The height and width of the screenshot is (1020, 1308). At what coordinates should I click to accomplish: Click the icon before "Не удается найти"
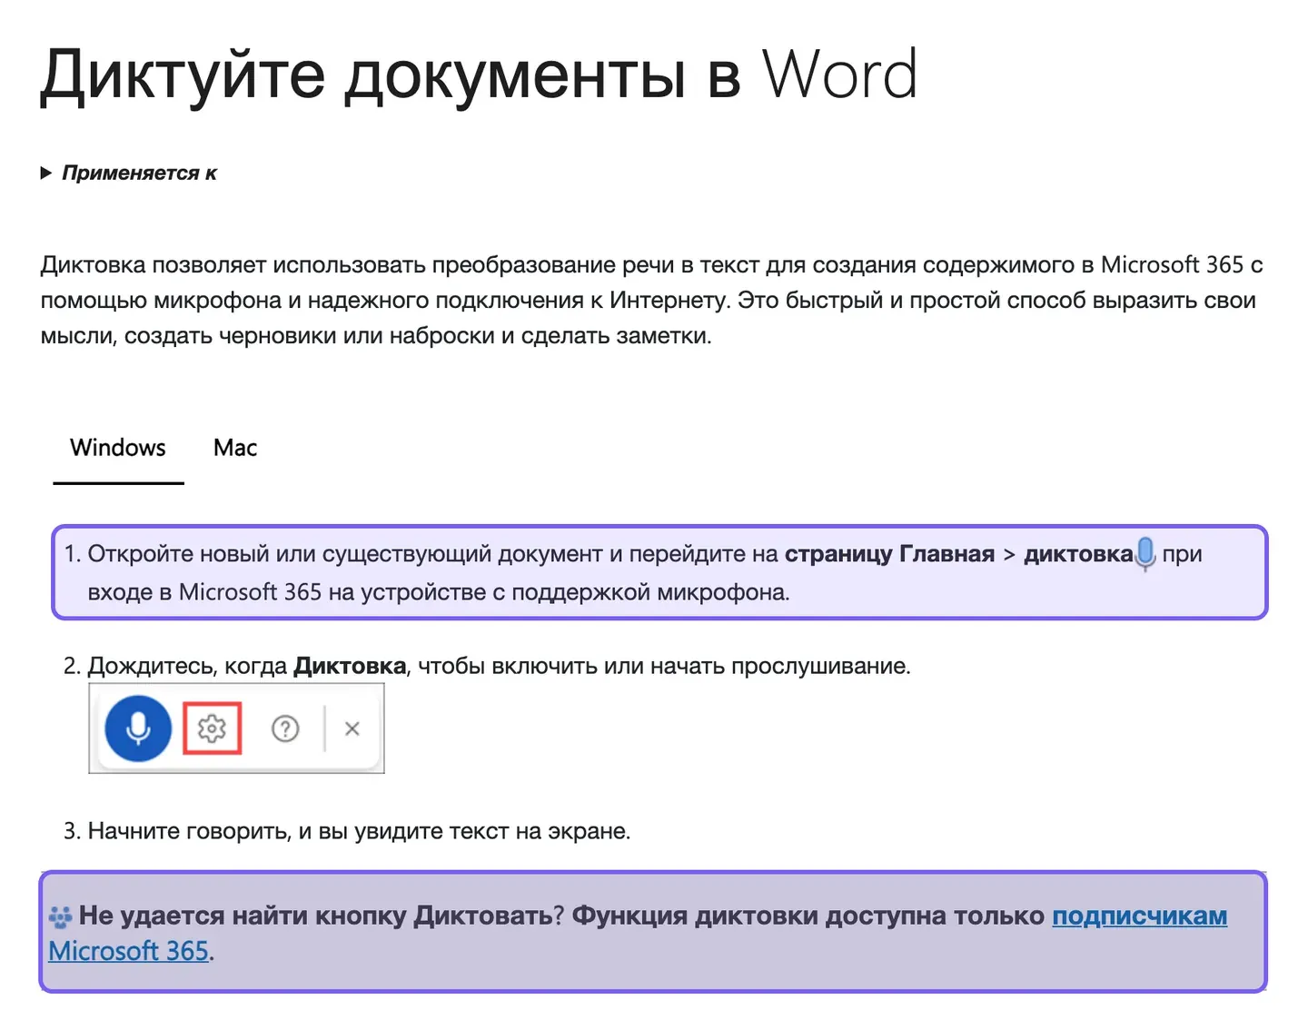point(61,917)
